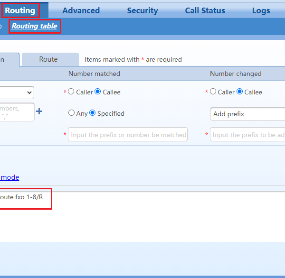
Task: Select Caller under Number matched
Action: [71, 92]
